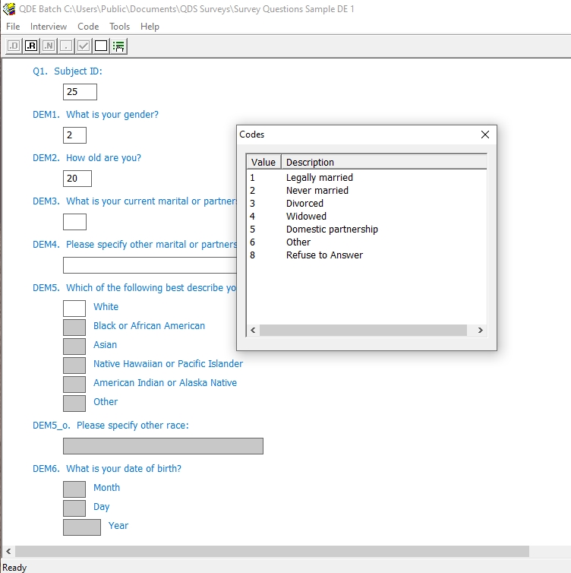This screenshot has height=573, width=571.
Task: Click the empty box toolbar icon
Action: point(101,46)
